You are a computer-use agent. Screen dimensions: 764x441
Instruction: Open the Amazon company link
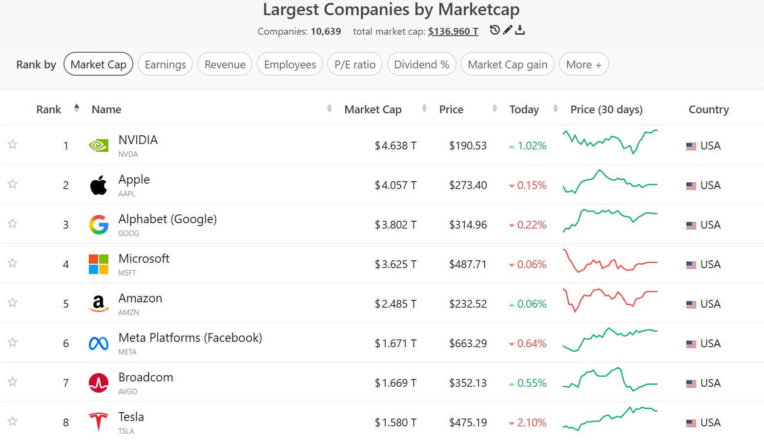(x=140, y=298)
